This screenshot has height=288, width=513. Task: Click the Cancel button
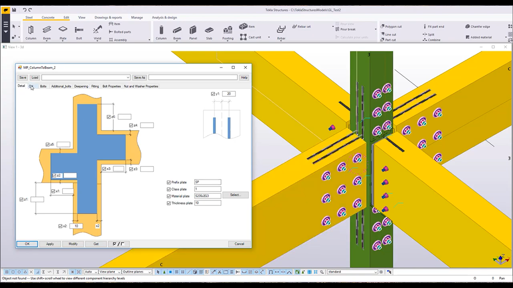pyautogui.click(x=239, y=244)
